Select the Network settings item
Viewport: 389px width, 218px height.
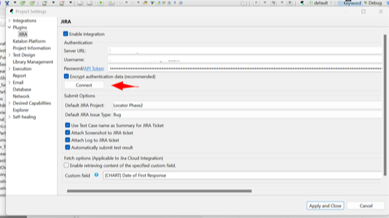click(x=21, y=96)
